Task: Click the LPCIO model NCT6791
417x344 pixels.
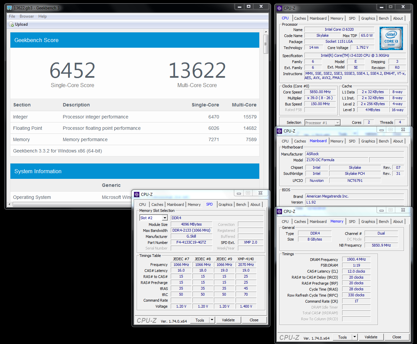Action: coord(355,181)
